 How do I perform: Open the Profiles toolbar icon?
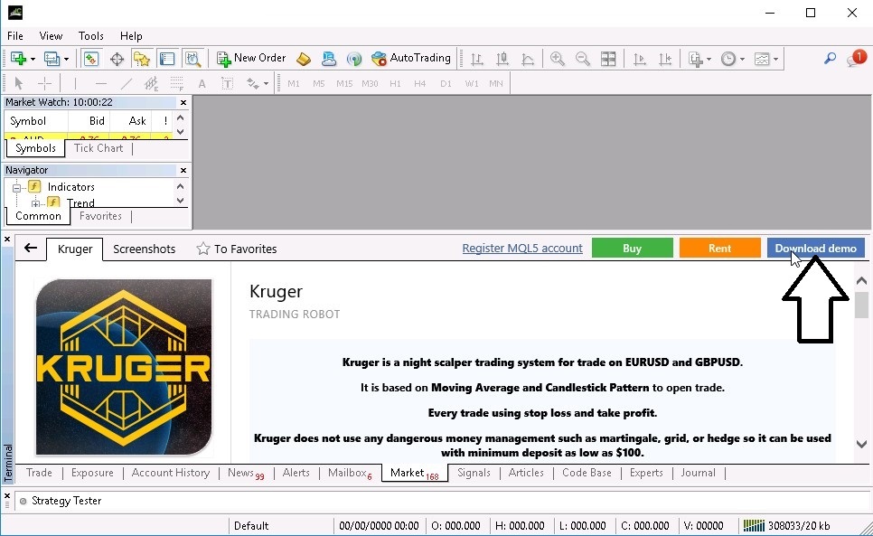click(52, 59)
